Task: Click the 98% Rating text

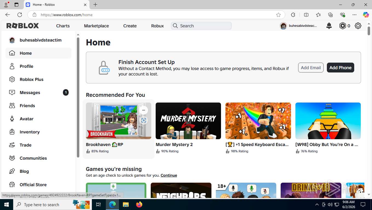Action: tap(240, 151)
